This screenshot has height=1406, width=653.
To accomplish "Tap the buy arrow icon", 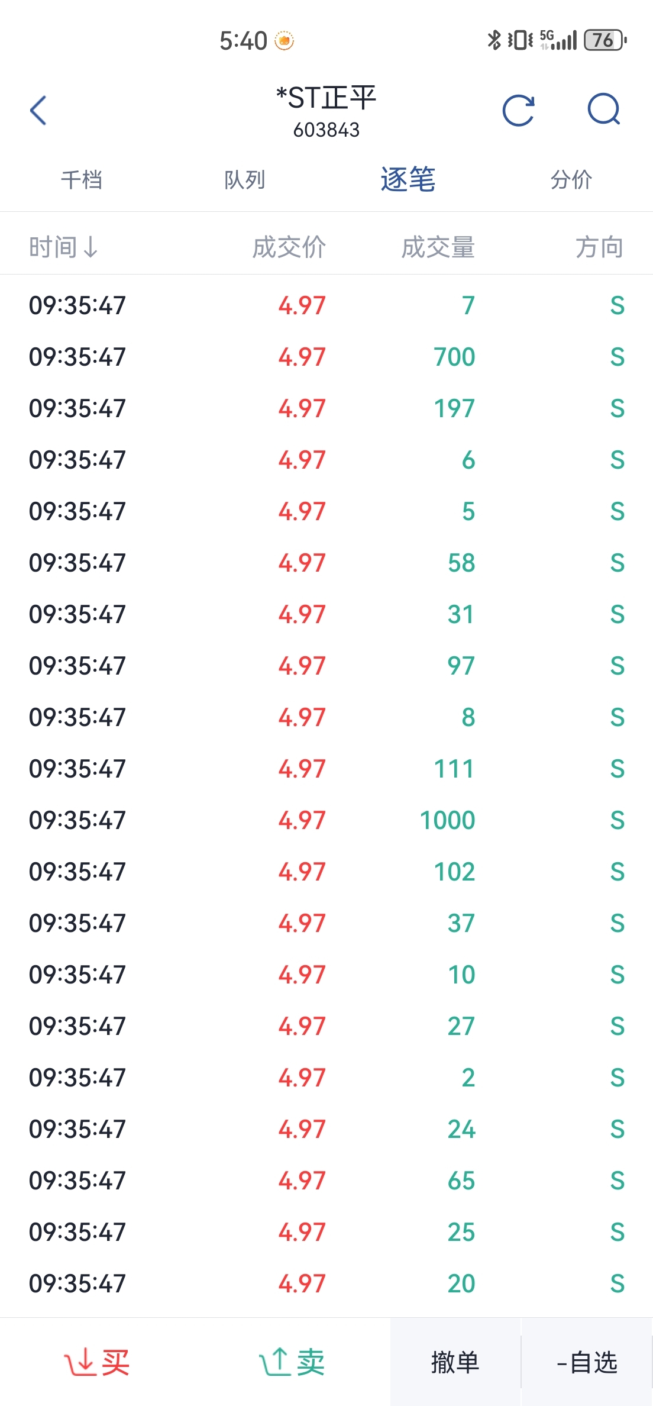I will 80,1361.
